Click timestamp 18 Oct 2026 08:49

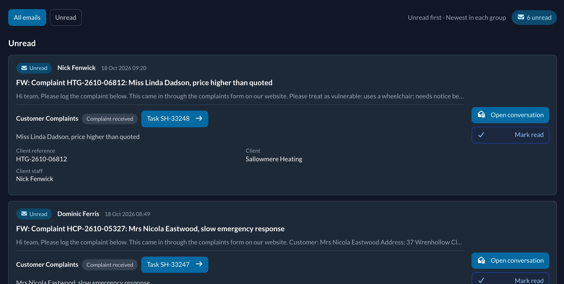coord(127,214)
